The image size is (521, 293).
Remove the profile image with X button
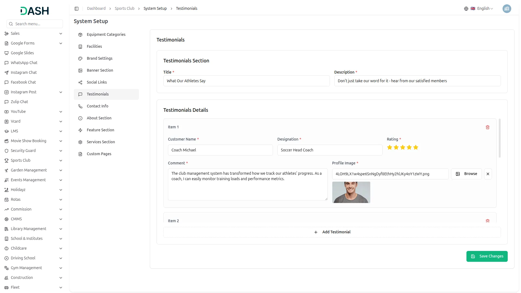(x=488, y=174)
